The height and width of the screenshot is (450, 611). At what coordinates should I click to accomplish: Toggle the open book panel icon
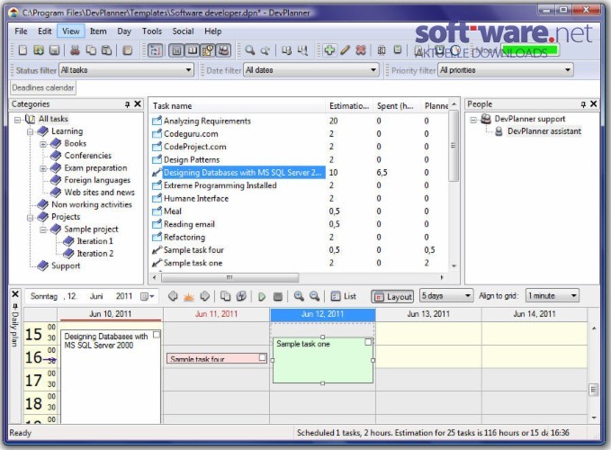click(192, 50)
